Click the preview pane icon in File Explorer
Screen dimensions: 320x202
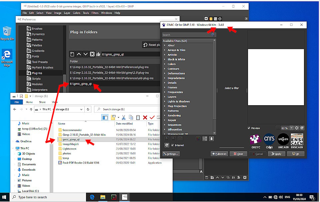tap(105, 118)
